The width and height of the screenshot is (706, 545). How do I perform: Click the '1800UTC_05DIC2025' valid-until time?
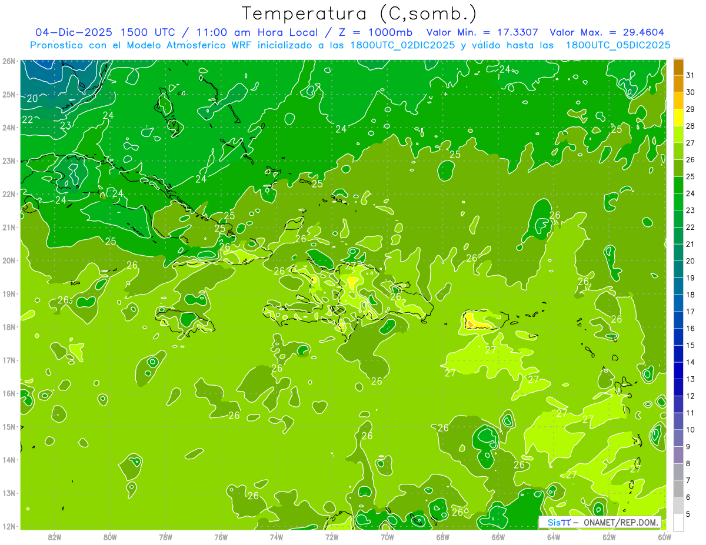tap(618, 45)
